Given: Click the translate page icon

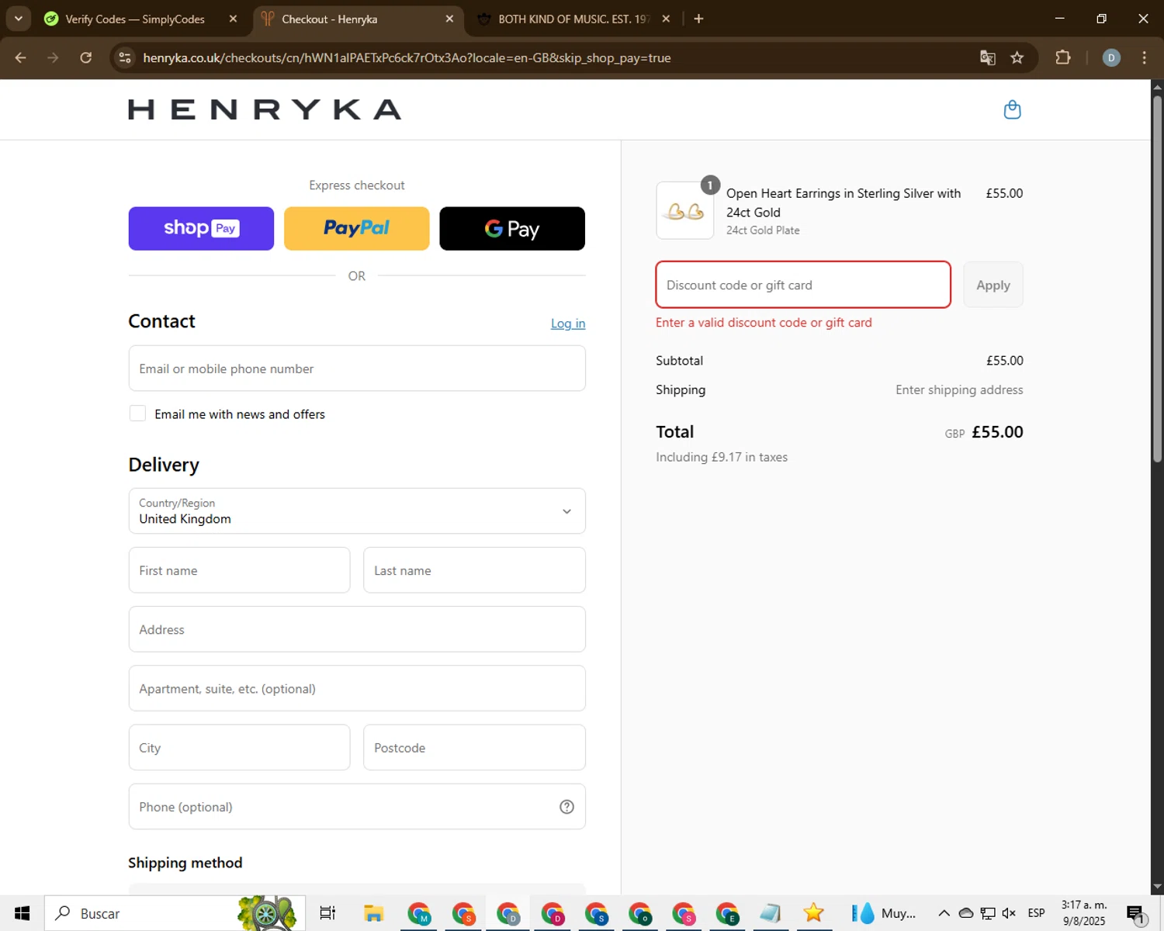Looking at the screenshot, I should coord(987,58).
